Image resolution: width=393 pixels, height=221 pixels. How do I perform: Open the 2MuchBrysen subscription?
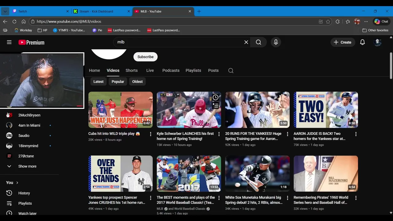pos(29,115)
